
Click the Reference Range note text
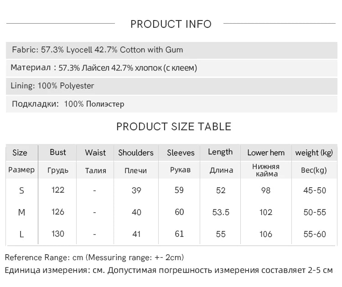(x=94, y=257)
